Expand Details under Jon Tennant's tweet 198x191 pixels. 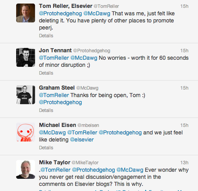point(46,73)
